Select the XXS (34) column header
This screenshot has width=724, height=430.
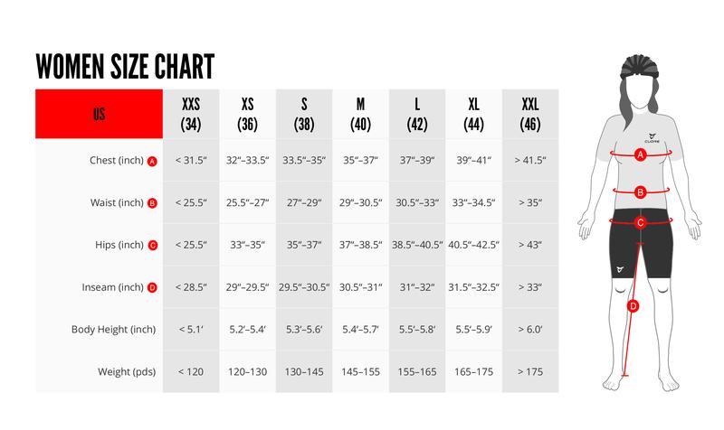pos(191,114)
